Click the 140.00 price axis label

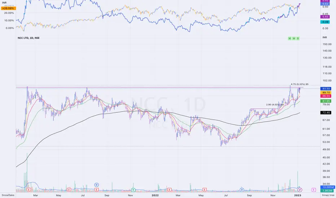pos(327,51)
